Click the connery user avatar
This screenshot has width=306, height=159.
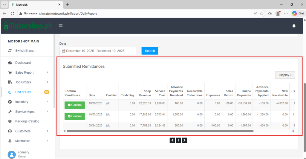(x=12, y=154)
